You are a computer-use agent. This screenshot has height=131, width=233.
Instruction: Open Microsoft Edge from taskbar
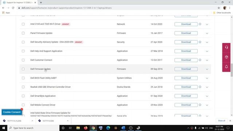click(108, 128)
